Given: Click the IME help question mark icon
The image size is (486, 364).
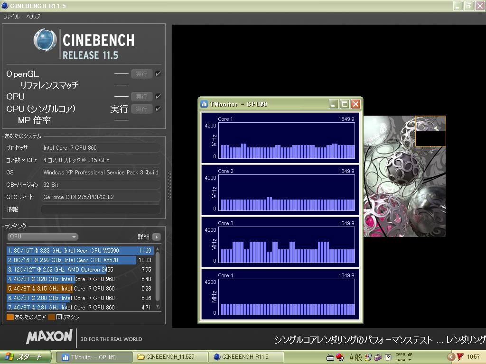Looking at the screenshot, I should (388, 357).
